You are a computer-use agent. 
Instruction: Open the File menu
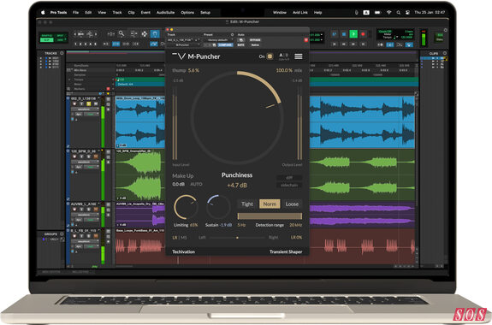75,13
